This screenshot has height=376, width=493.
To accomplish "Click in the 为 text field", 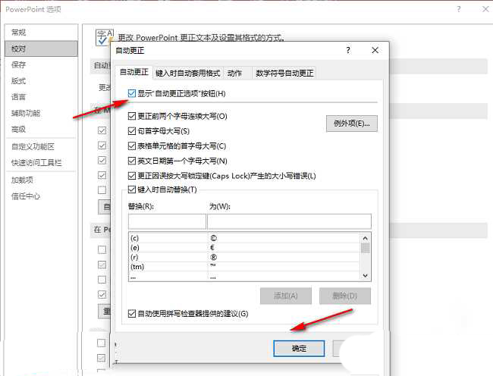I will [289, 221].
